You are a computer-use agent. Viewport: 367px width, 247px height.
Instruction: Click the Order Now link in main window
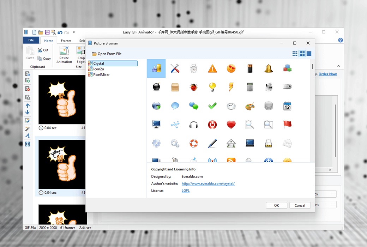tap(327, 74)
